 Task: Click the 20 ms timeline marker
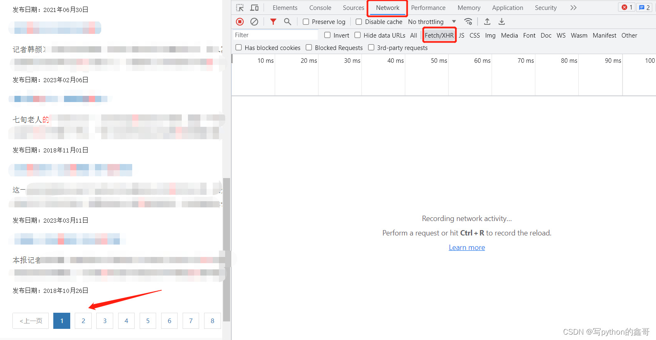[x=309, y=61]
